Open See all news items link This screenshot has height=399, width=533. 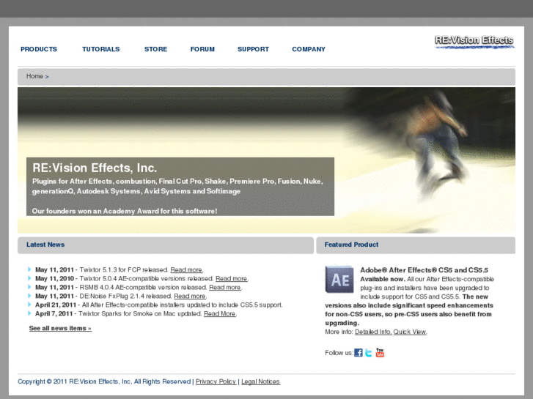[60, 328]
